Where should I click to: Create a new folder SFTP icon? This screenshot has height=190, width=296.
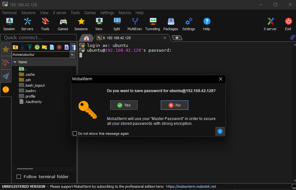pos(44,47)
